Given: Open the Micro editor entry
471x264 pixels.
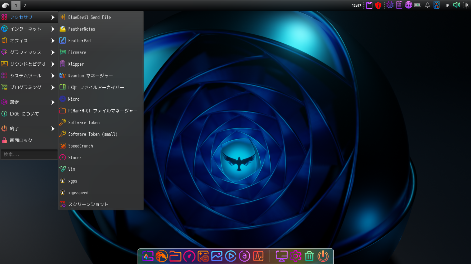Looking at the screenshot, I should point(101,99).
